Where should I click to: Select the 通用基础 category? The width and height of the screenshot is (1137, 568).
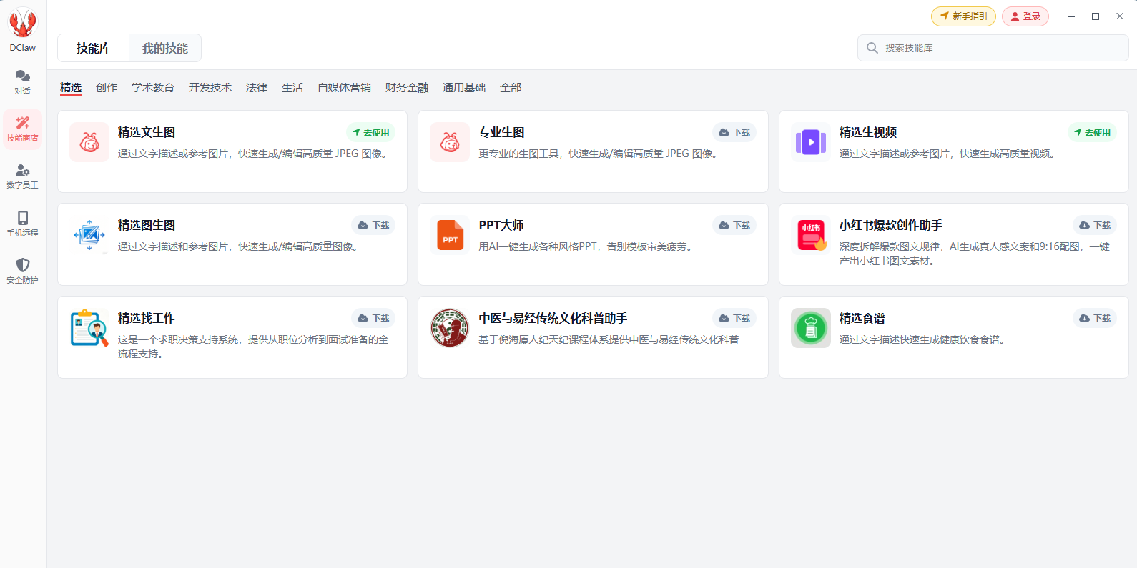coord(464,87)
